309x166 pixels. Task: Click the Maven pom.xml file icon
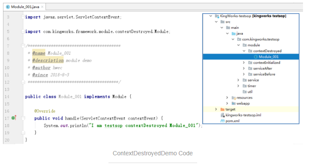click(x=222, y=121)
